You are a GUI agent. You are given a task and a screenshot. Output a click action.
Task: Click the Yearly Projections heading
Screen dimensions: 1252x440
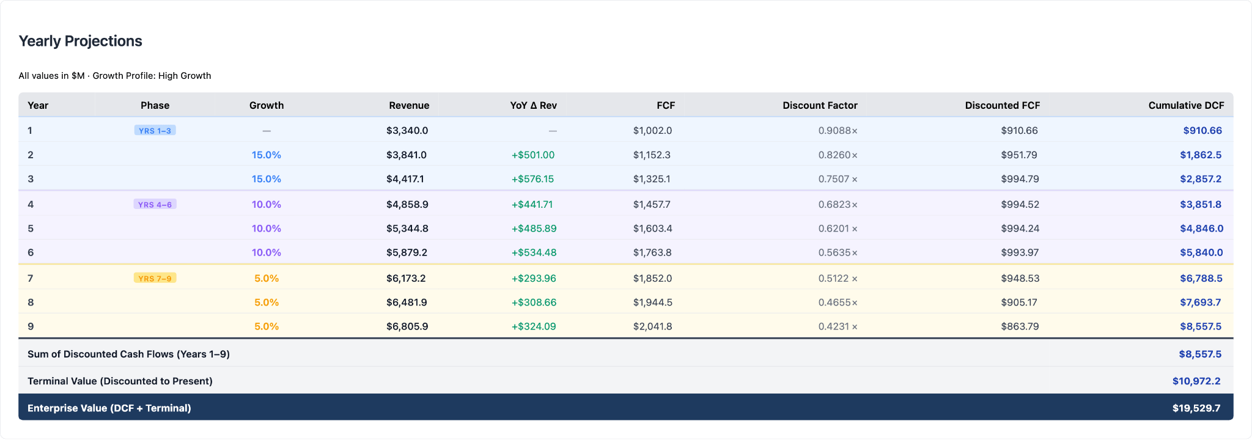click(x=80, y=41)
